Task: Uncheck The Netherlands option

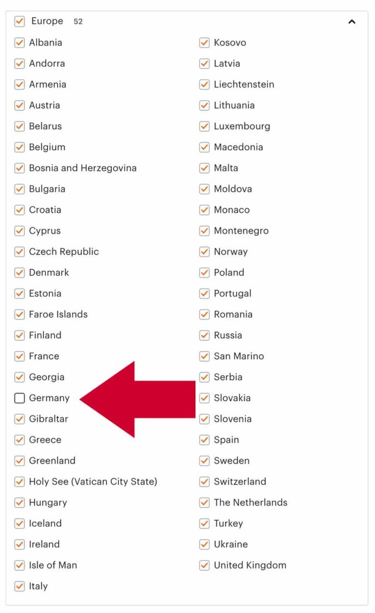Action: pyautogui.click(x=203, y=502)
